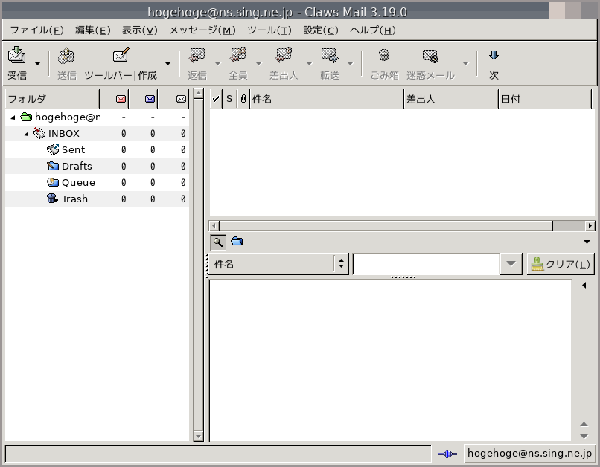Click the folder pane scrollbar down arrow
The height and width of the screenshot is (467, 600).
(x=198, y=436)
